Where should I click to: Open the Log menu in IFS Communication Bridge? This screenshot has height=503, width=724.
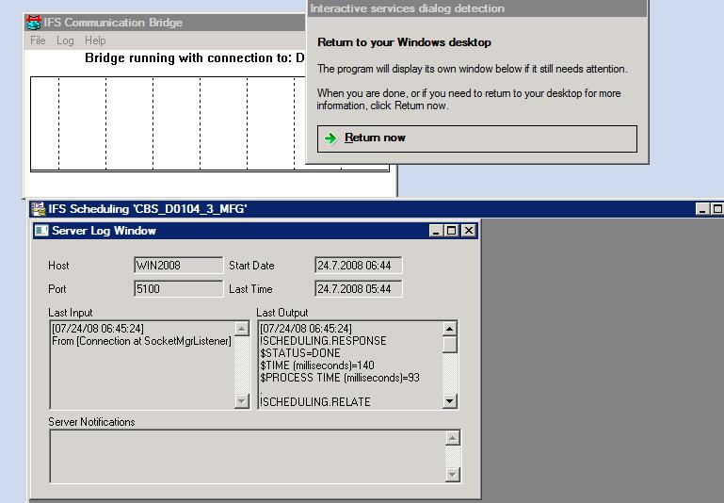click(65, 41)
